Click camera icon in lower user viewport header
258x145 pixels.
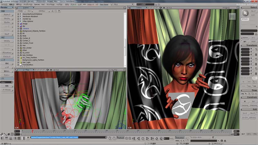point(47,70)
